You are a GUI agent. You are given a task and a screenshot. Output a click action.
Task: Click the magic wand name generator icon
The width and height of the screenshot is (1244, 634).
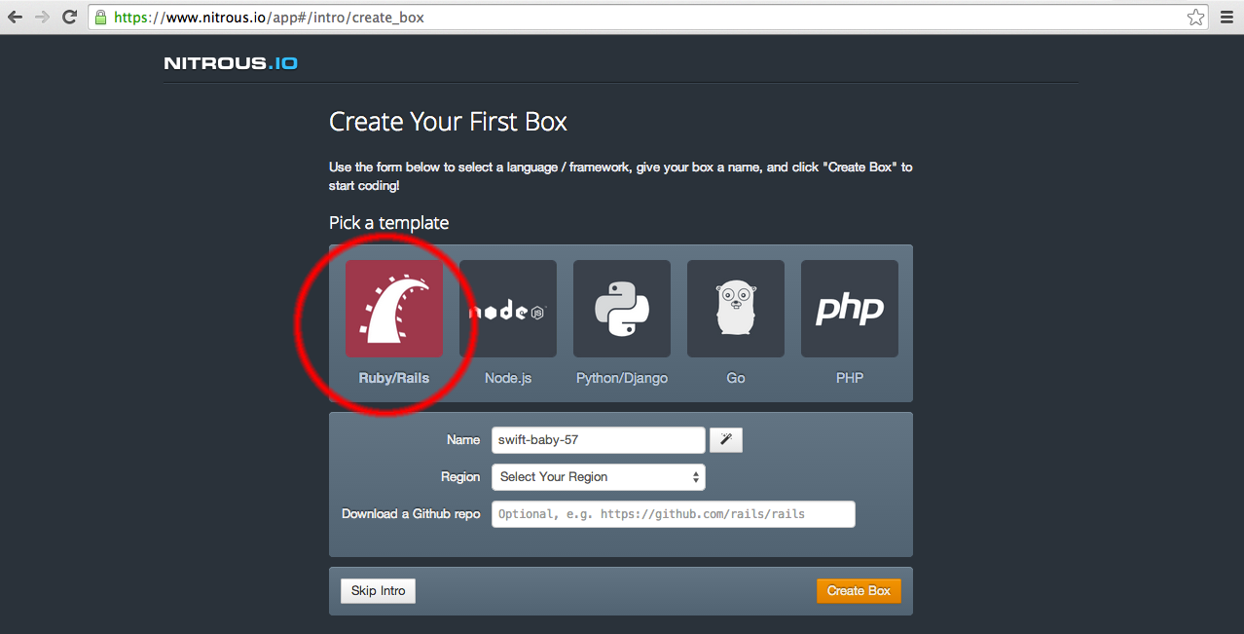point(726,440)
